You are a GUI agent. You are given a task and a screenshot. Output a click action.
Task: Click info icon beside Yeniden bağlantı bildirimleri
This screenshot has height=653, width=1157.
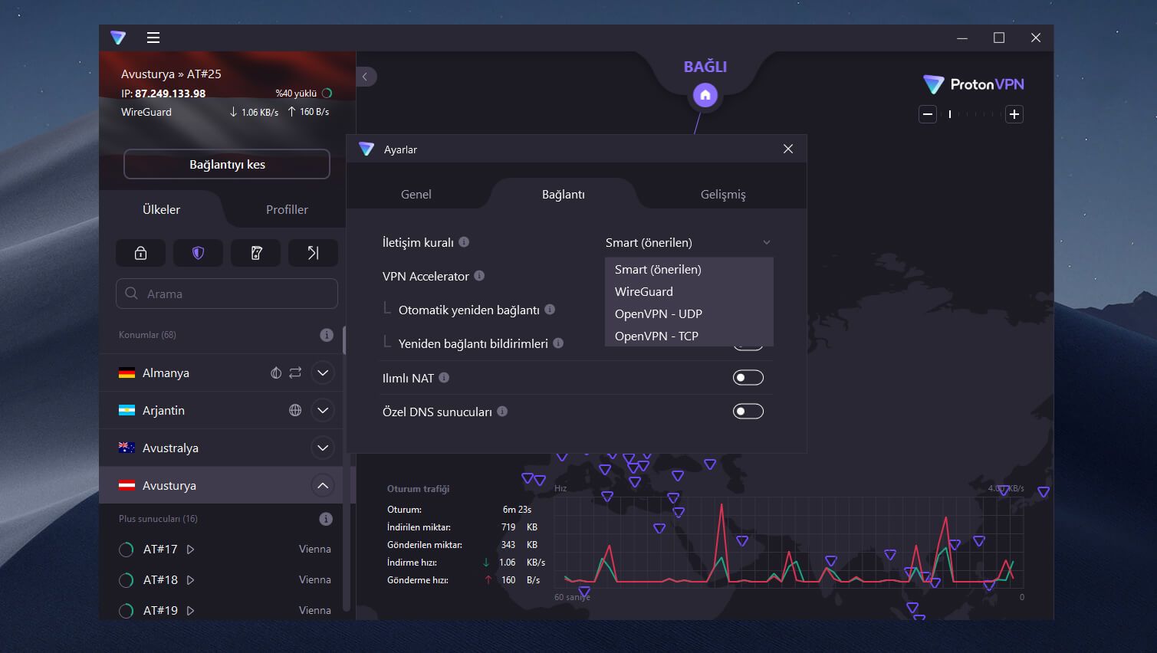[558, 343]
